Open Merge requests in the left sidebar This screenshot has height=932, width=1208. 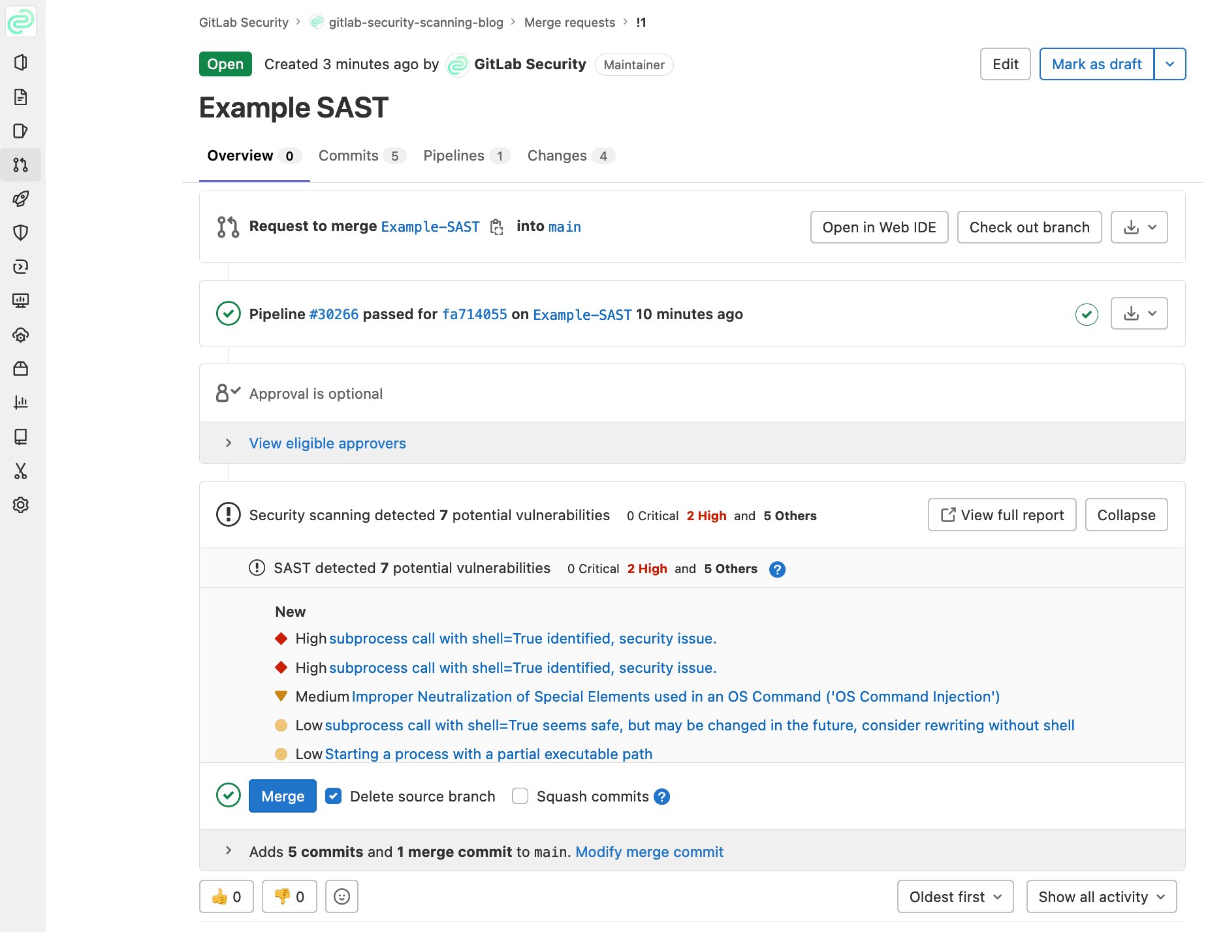[21, 165]
